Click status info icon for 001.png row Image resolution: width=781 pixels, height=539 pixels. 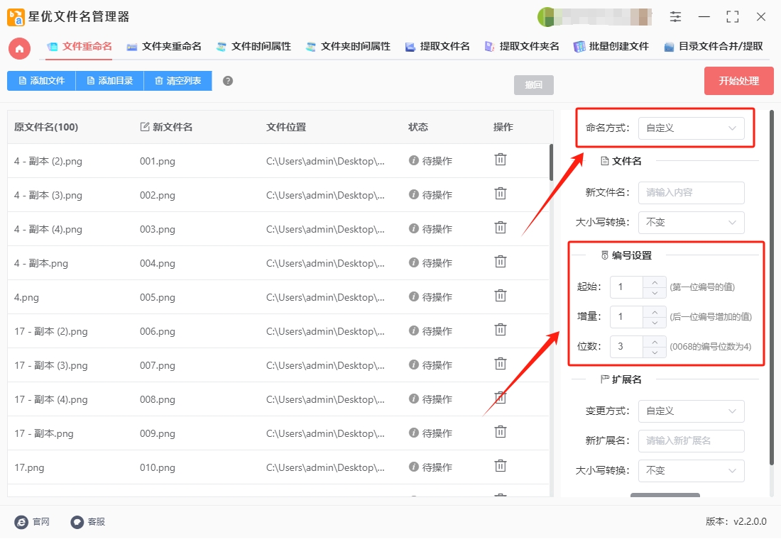(x=413, y=160)
